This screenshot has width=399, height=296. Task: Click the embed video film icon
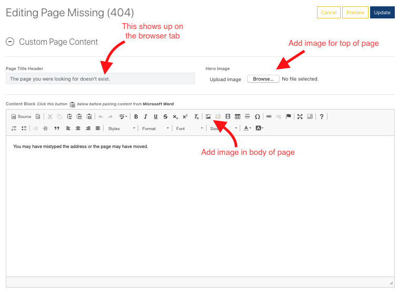click(x=228, y=116)
